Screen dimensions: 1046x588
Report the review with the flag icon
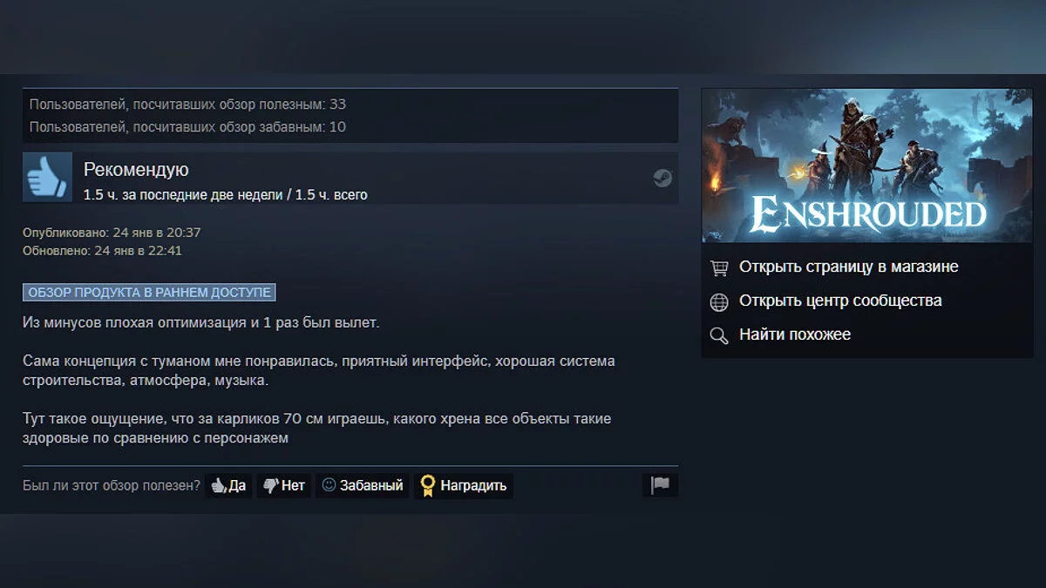click(x=660, y=485)
